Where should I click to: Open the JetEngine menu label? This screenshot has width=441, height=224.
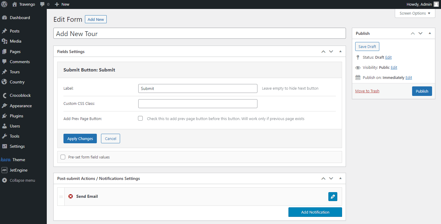point(19,170)
